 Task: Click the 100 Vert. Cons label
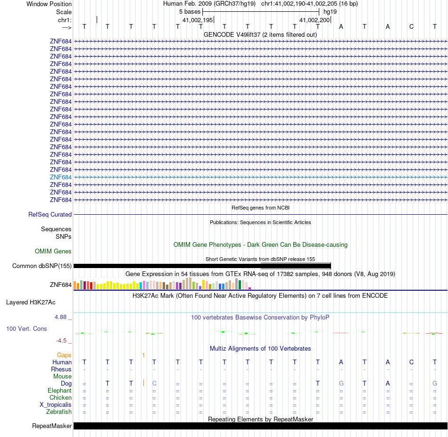(26, 328)
